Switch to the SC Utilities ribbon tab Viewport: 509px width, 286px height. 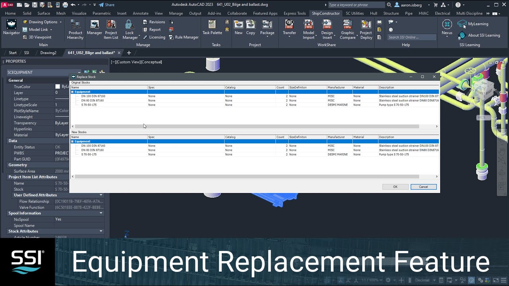(355, 13)
